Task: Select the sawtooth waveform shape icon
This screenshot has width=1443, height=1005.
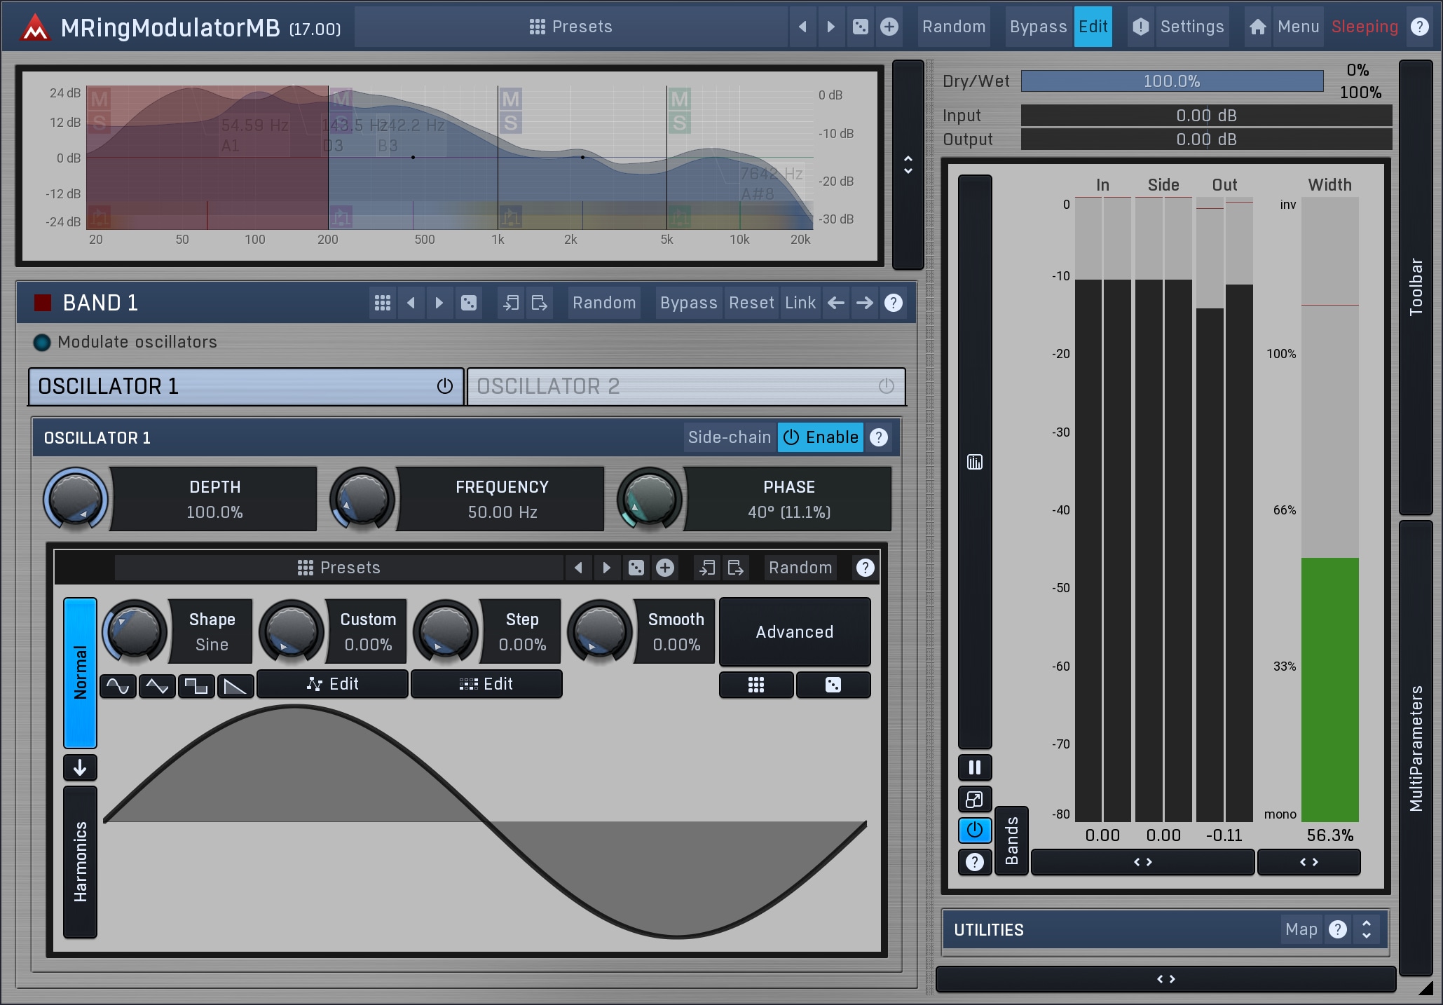Action: (235, 685)
